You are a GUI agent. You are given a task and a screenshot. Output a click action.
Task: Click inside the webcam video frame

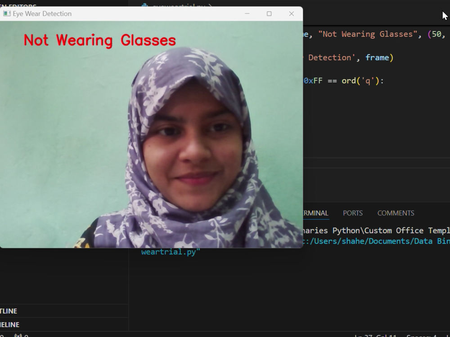click(x=151, y=134)
